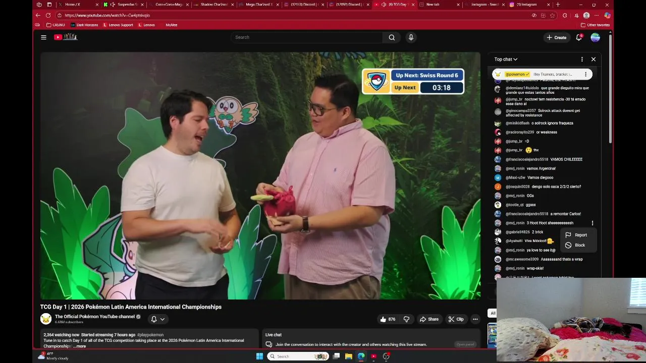Click the All filter chip beside the webcam overlay
Viewport: 646px width, 363px height.
pos(493,313)
